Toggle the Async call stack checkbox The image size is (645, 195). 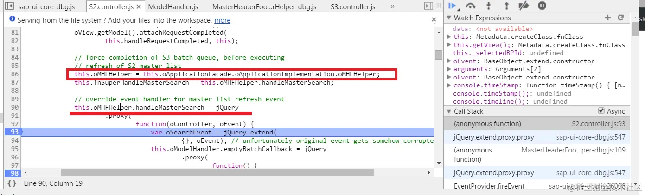point(601,111)
